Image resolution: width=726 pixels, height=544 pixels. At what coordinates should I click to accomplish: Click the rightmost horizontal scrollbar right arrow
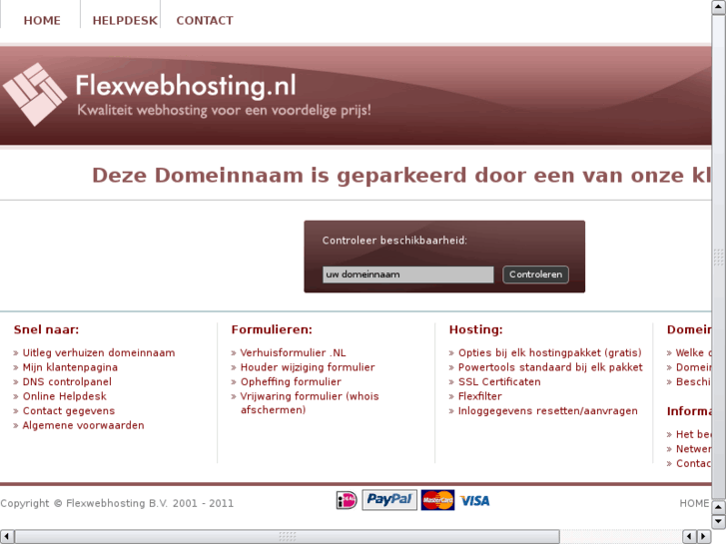[x=704, y=536]
